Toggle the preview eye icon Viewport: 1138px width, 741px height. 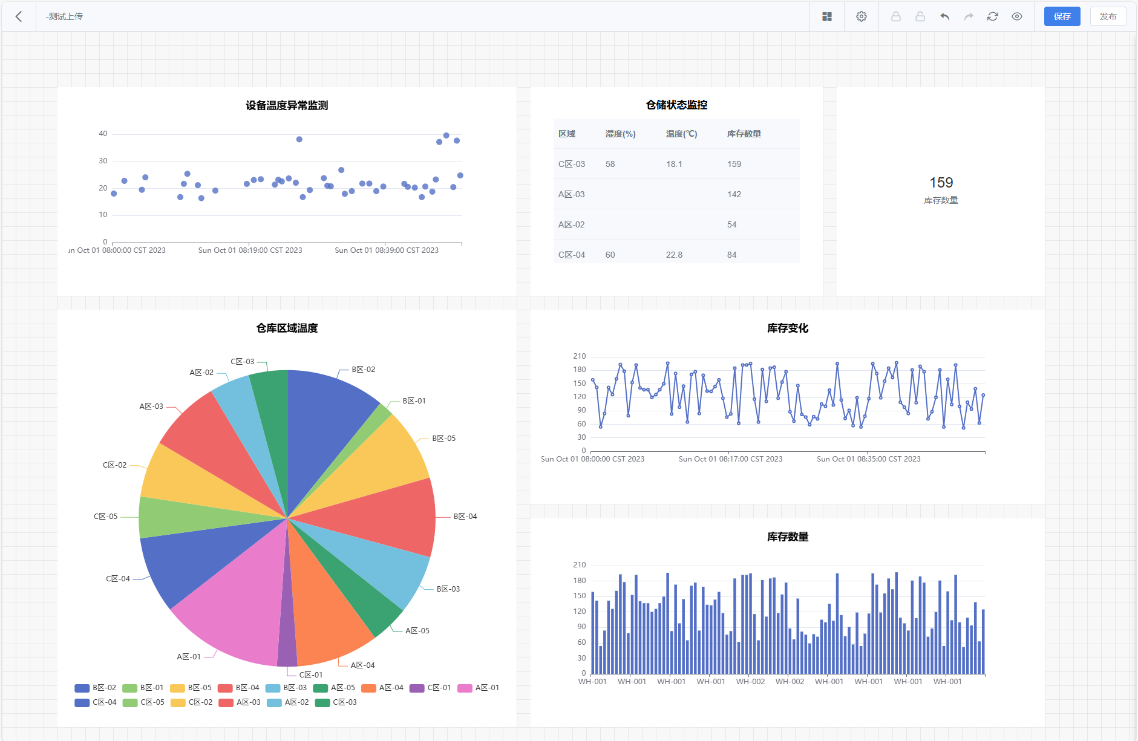(1017, 16)
